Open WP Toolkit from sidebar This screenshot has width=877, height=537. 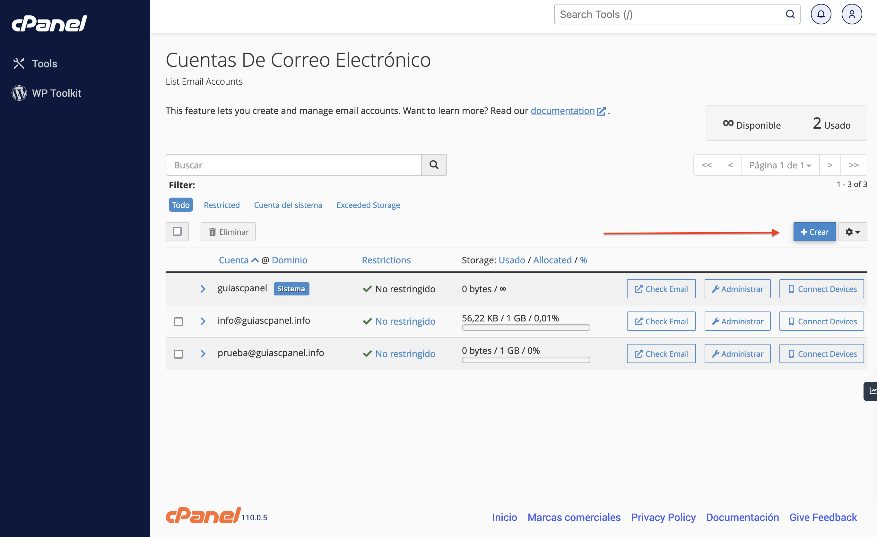[47, 93]
